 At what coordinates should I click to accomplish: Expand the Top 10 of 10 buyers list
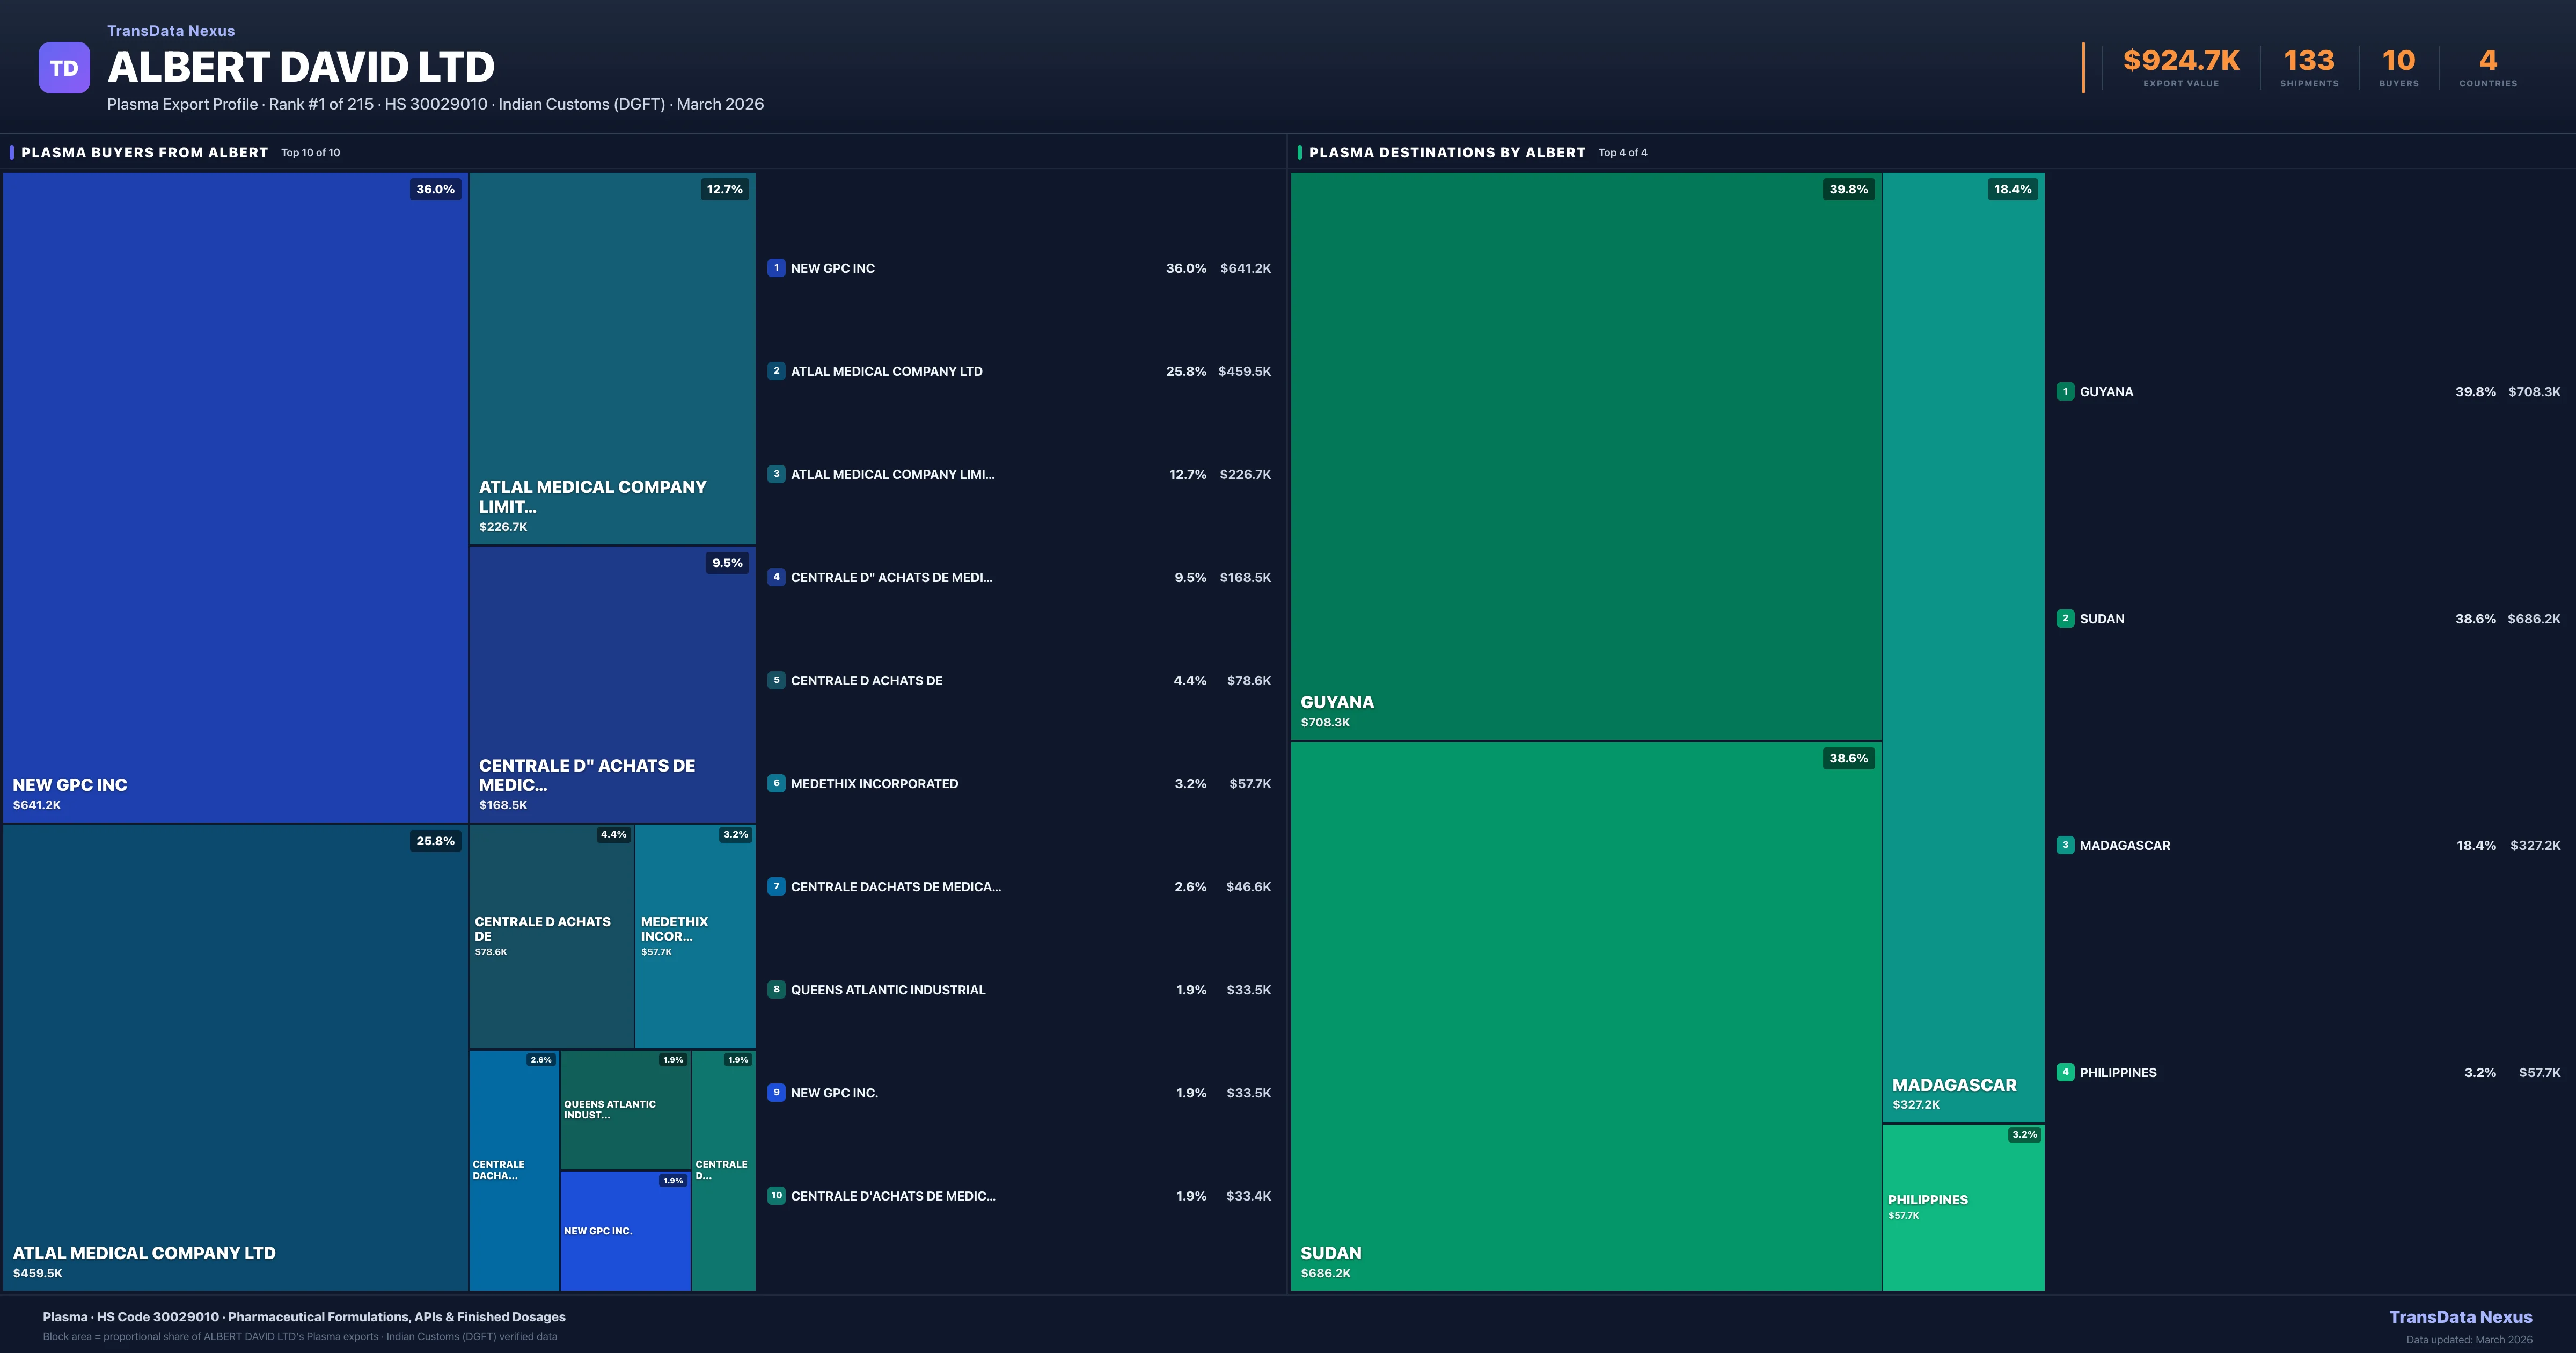coord(310,152)
